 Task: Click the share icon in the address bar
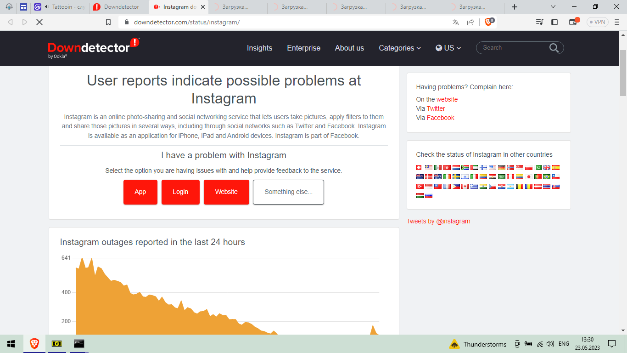470,22
